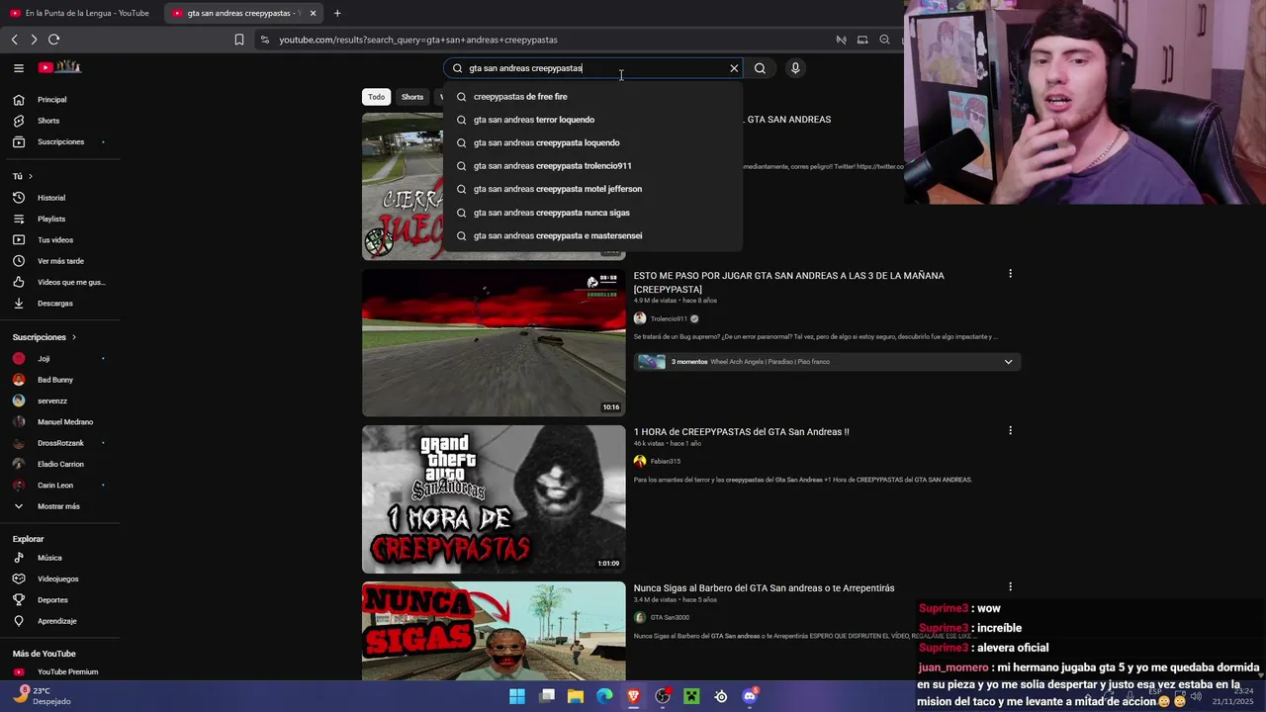1266x712 pixels.
Task: Open the YouTube hamburger guide menu
Action: [x=18, y=68]
